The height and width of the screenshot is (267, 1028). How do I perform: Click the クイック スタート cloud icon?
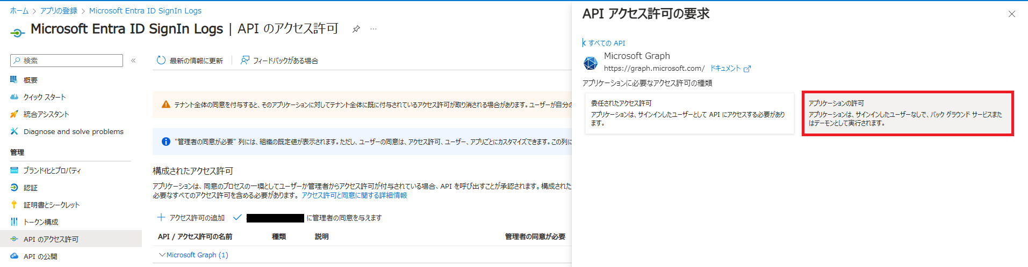click(x=14, y=97)
